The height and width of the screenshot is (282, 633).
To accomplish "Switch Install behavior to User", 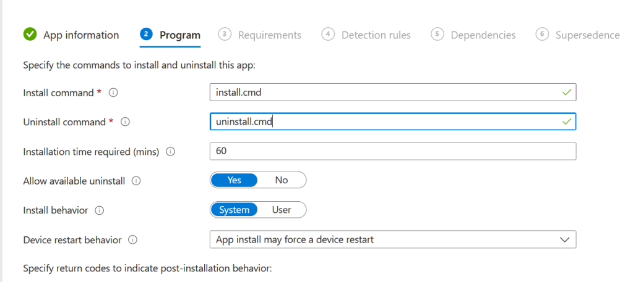I will 282,210.
